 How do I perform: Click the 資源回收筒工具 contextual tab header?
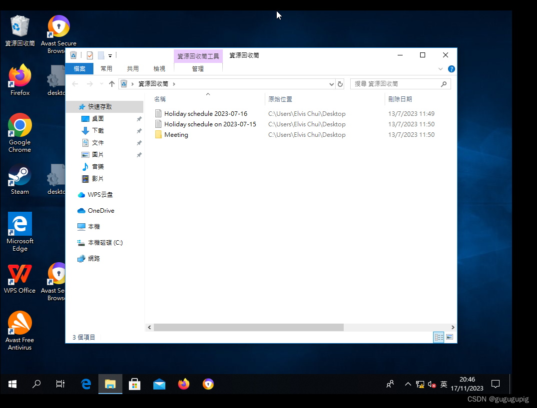(x=198, y=56)
